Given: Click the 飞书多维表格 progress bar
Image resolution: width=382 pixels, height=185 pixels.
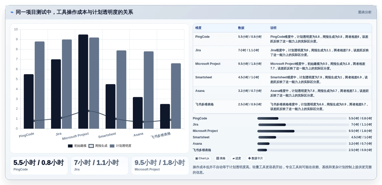Looking at the screenshot, I should coord(302,150).
